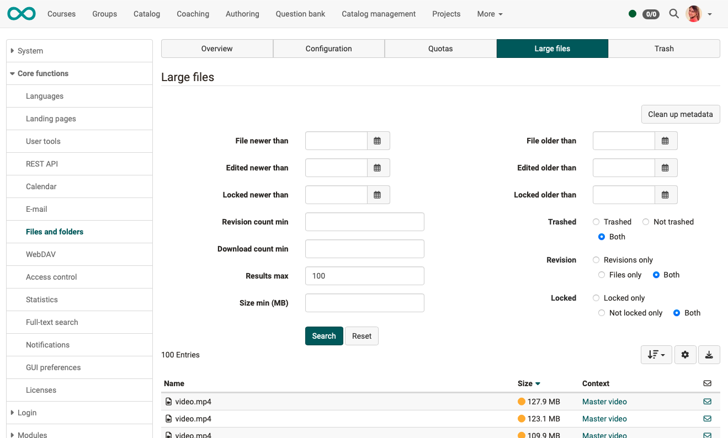Choose Locked only under the Locked filter
728x438 pixels.
[x=596, y=298]
